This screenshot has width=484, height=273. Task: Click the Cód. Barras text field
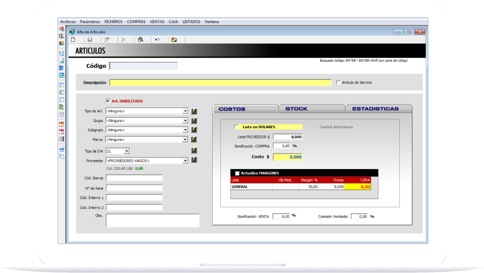pos(134,178)
